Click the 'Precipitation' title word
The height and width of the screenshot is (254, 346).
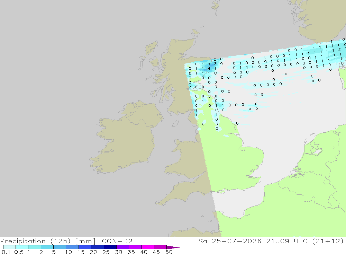(x=23, y=241)
